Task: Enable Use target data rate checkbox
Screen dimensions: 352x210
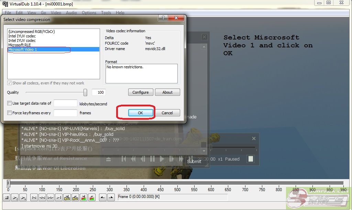Action: (9, 103)
